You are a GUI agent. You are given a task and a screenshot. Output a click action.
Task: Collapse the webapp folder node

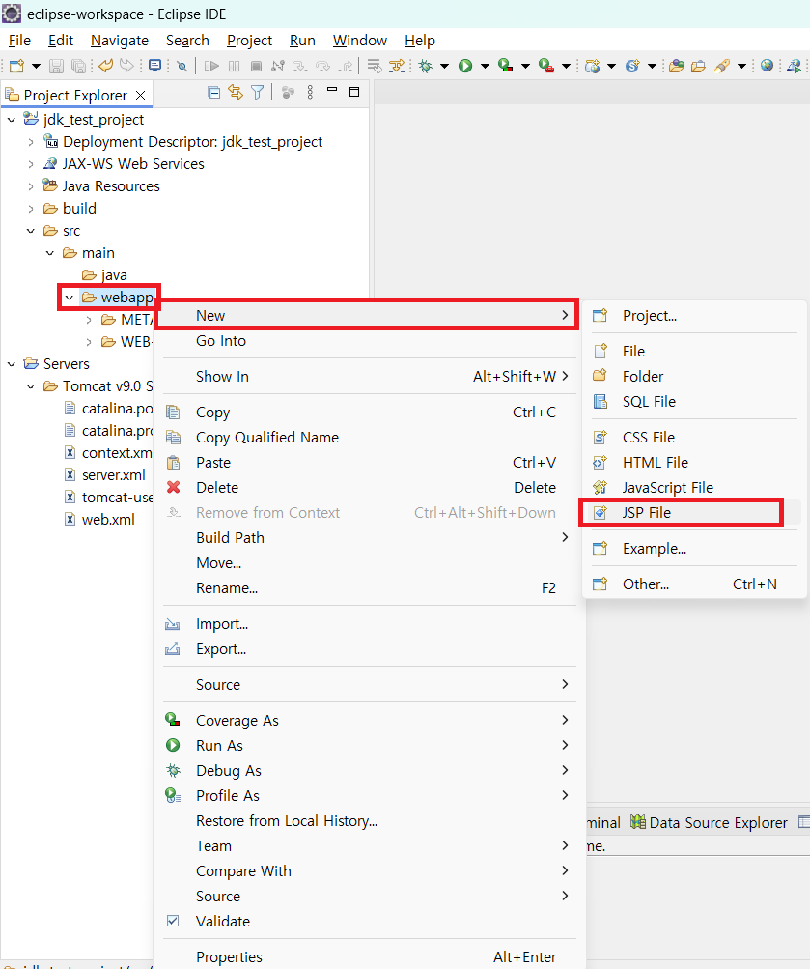(x=70, y=298)
